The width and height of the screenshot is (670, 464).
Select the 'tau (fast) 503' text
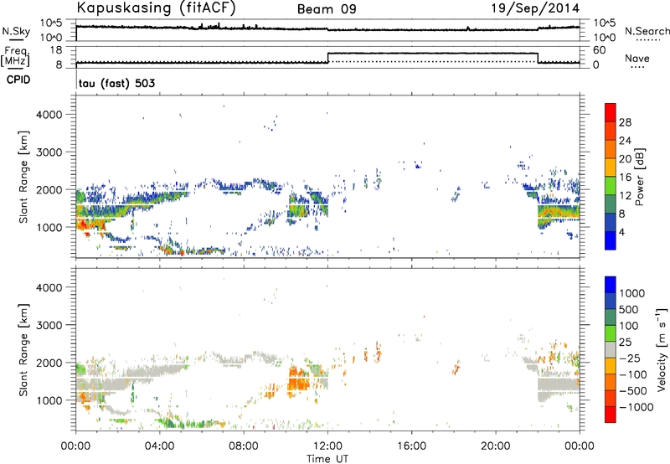tap(116, 83)
